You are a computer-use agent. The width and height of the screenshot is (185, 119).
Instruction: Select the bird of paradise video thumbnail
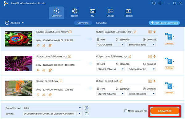pos(18,88)
